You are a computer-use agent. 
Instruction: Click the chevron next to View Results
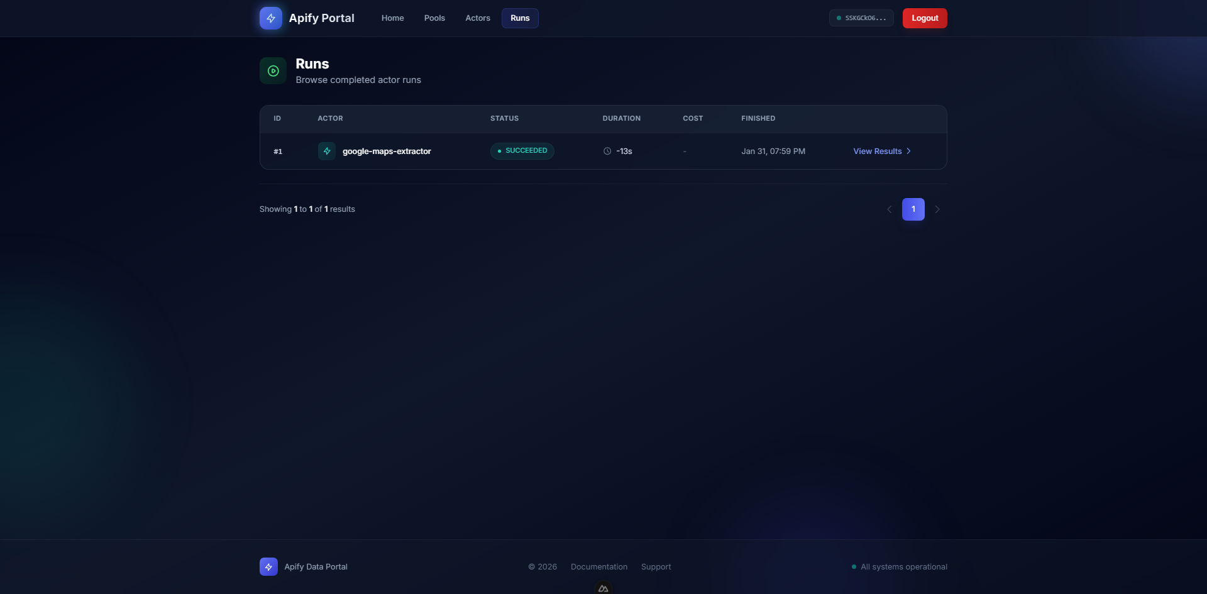(x=908, y=151)
